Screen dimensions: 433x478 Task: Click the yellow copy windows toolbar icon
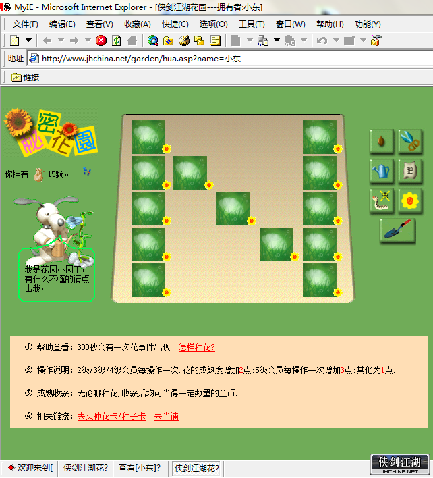199,41
